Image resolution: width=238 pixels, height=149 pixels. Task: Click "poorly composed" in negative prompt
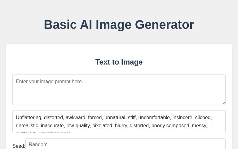pos(170,126)
